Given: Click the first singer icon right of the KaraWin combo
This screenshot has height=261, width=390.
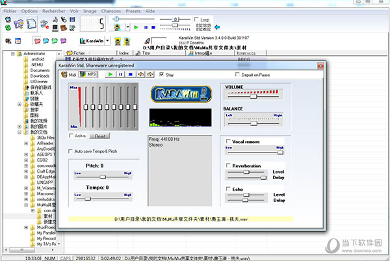Looking at the screenshot, I should tap(118, 41).
